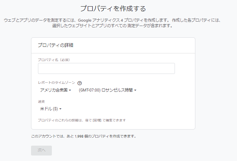Viewport: 237px width, 161px height.
Task: Open the (GMT-07:00) ロサンゼルス時間 timezone dropdown
Action: tap(107, 90)
